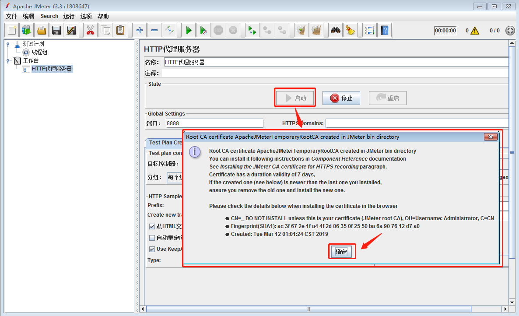Viewport: 519px width, 316px height.
Task: Expand all with the plus icon
Action: point(139,31)
